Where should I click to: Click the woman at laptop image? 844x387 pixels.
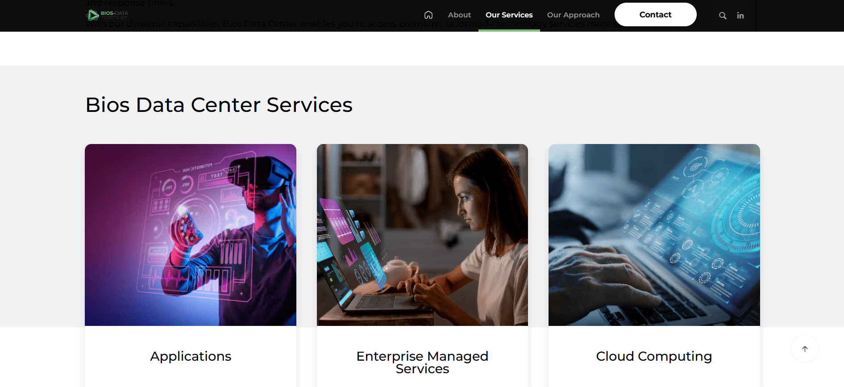tap(422, 235)
